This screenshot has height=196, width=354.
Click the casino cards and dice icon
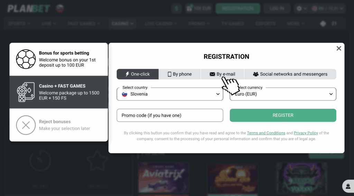click(x=26, y=92)
